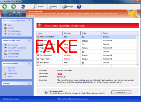Select the Porn-Downloader threat row
The height and width of the screenshot is (102, 141).
pos(87,55)
